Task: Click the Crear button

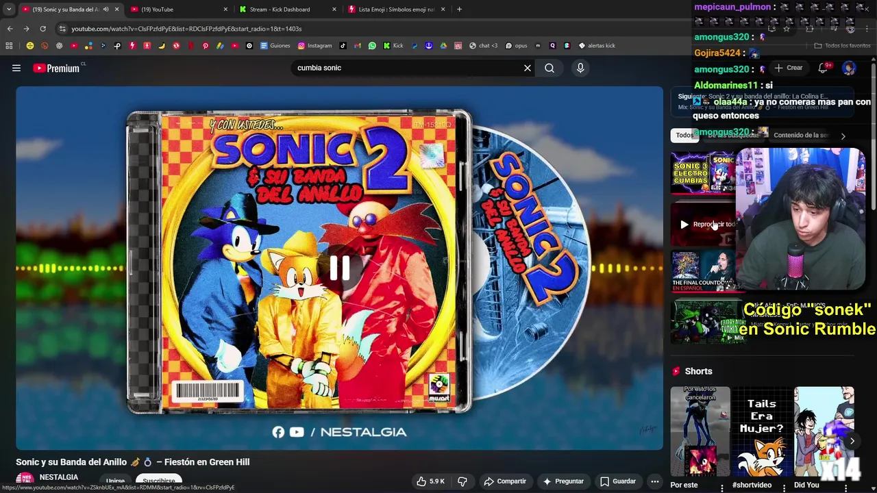Action: pyautogui.click(x=789, y=68)
